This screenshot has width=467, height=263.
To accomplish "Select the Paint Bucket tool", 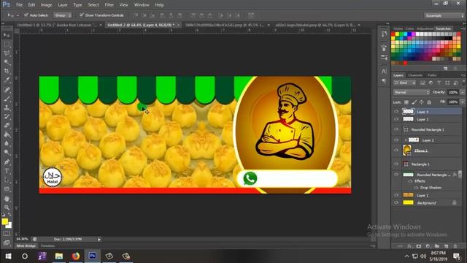I will (x=7, y=134).
